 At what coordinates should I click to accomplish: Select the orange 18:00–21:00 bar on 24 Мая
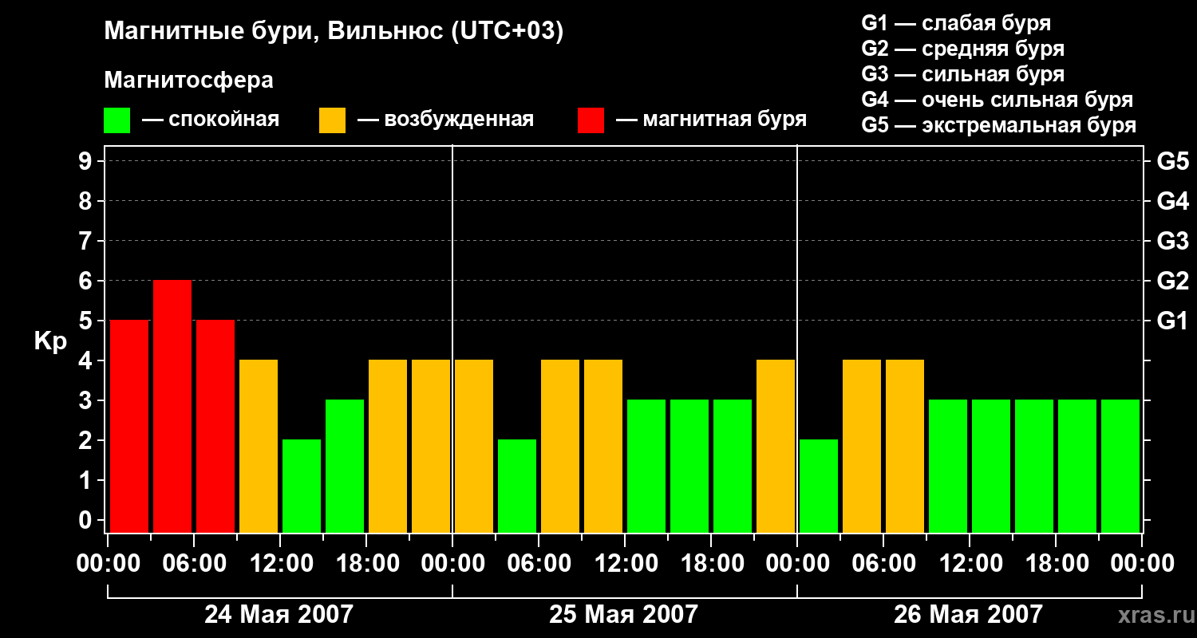388,446
